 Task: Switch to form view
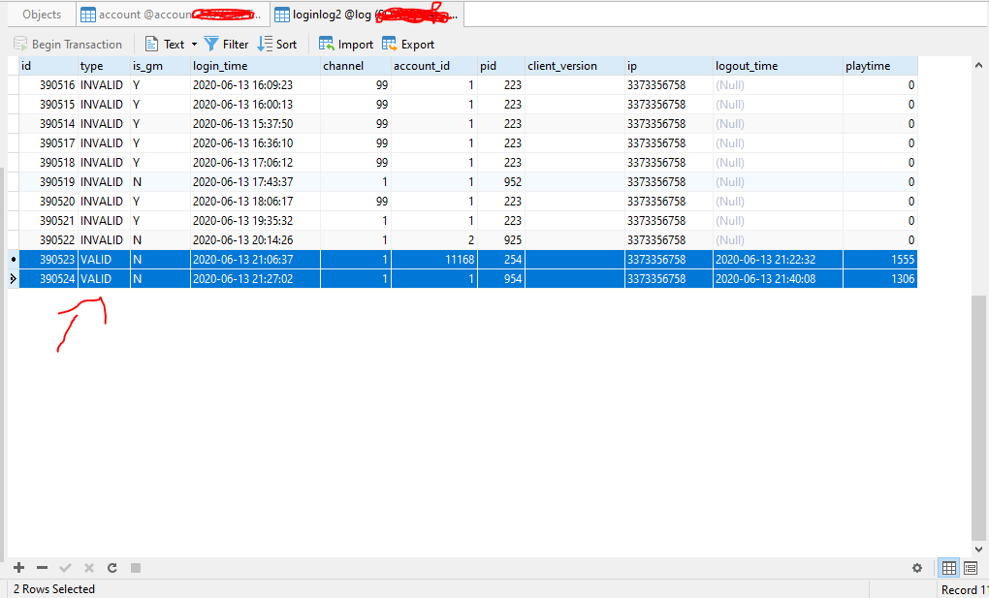click(x=970, y=568)
